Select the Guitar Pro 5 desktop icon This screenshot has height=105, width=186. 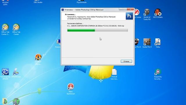(x=147, y=43)
